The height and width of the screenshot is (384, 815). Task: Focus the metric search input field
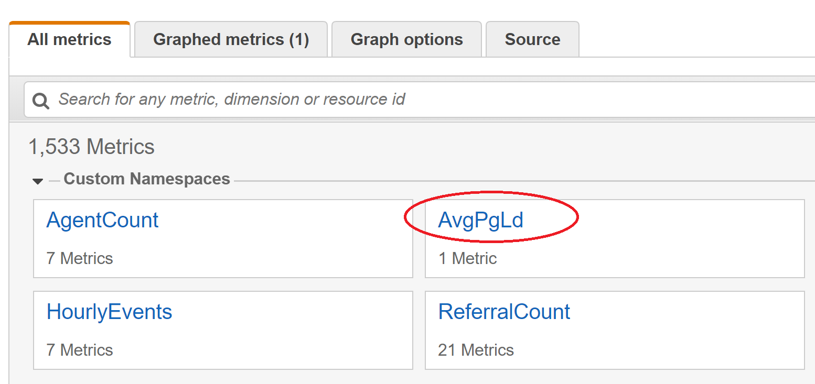point(420,100)
